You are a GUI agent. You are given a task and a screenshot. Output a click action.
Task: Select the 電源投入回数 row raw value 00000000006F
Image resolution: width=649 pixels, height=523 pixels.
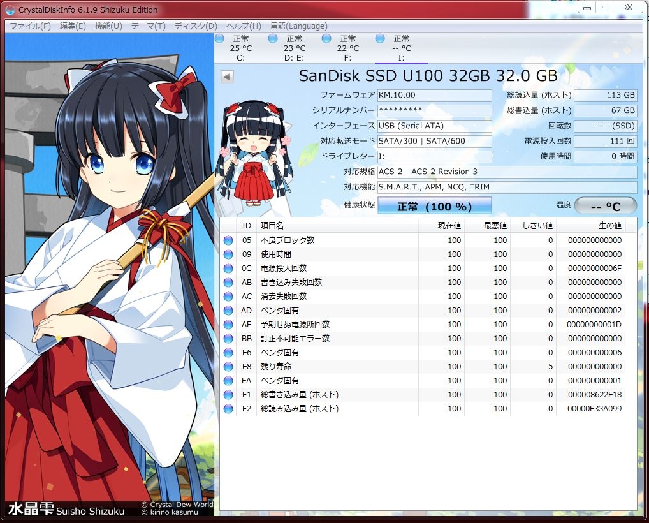pos(595,269)
